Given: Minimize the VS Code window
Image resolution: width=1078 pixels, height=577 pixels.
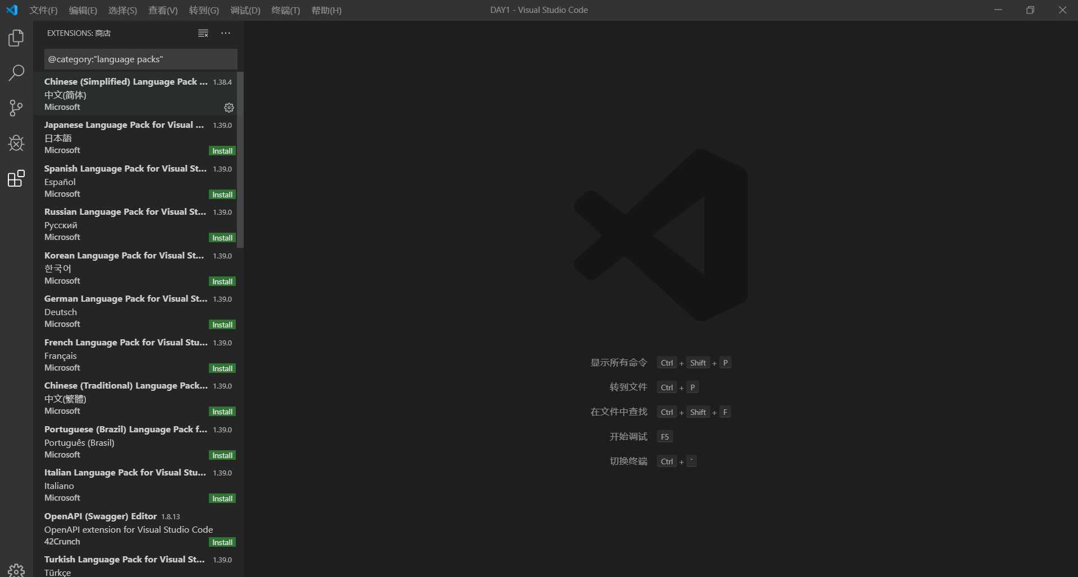Looking at the screenshot, I should pyautogui.click(x=998, y=10).
